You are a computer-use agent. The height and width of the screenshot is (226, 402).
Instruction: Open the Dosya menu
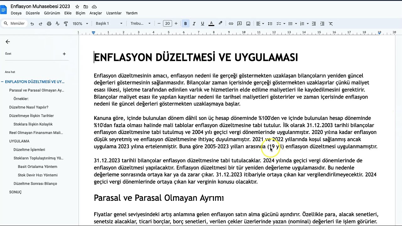tap(16, 13)
